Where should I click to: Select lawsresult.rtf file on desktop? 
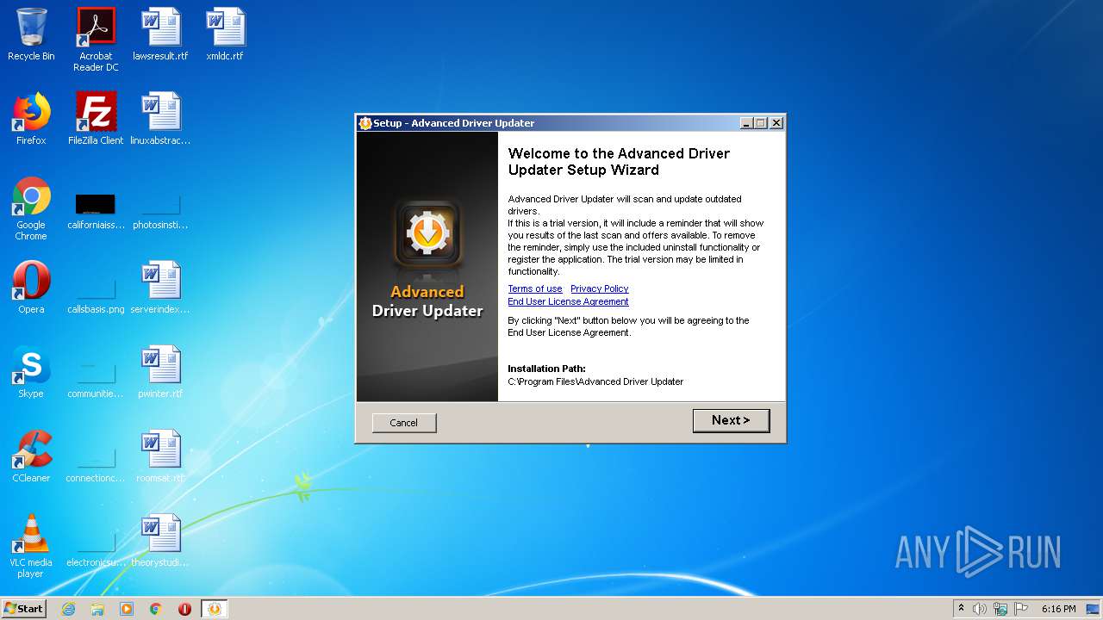(160, 34)
